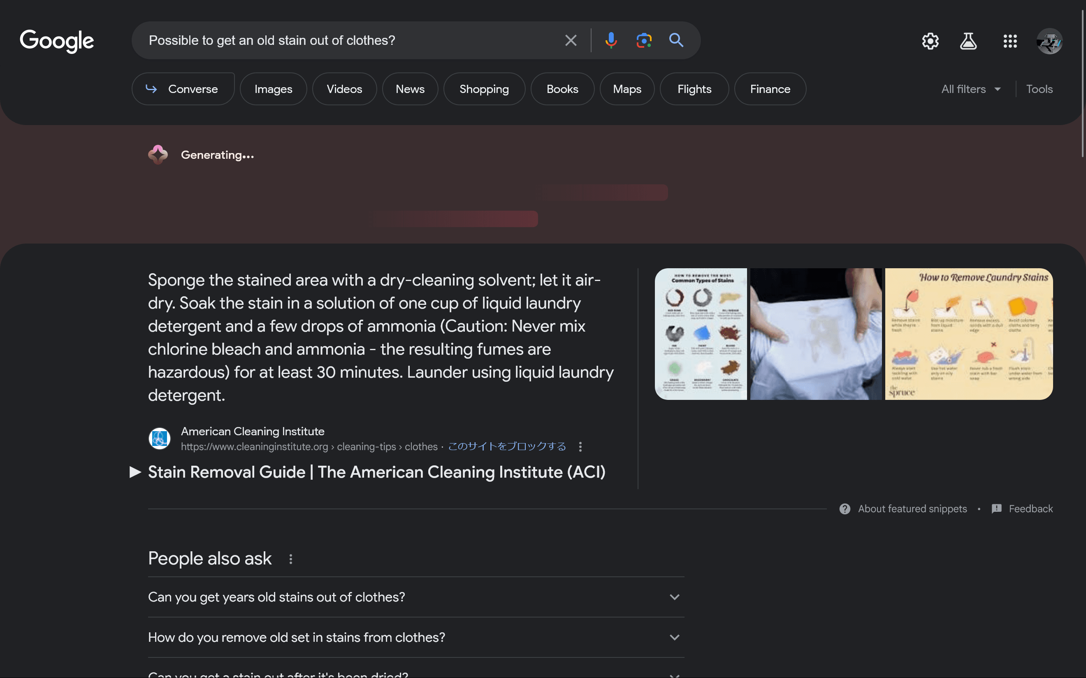Switch to the Images tab
Image resolution: width=1086 pixels, height=678 pixels.
(x=274, y=89)
